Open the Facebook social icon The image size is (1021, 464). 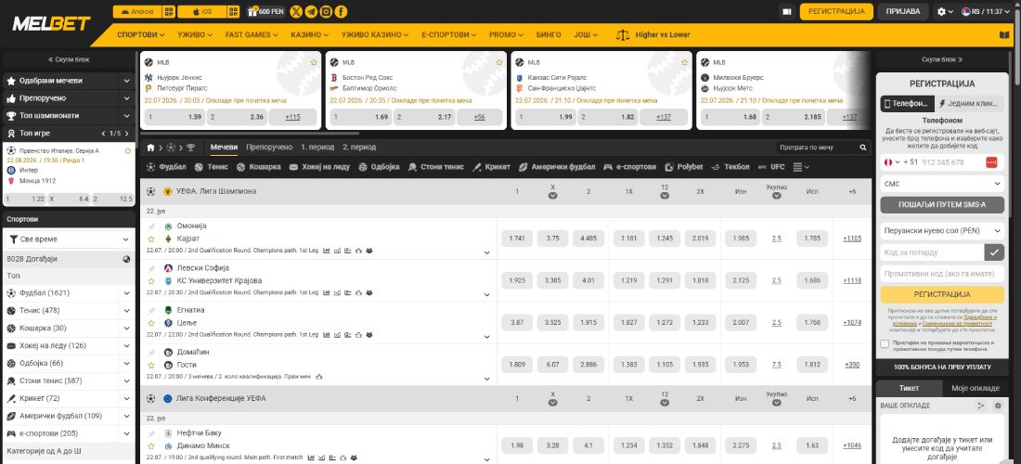pyautogui.click(x=342, y=12)
